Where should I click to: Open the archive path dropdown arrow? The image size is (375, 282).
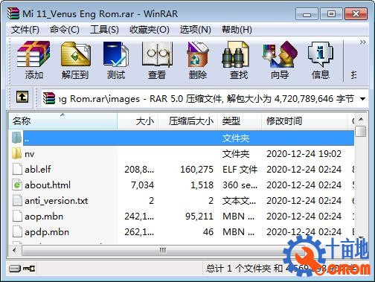pyautogui.click(x=362, y=99)
